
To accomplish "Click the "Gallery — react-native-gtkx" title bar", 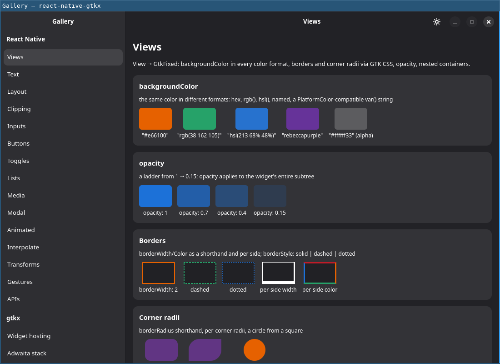I will coord(250,5).
